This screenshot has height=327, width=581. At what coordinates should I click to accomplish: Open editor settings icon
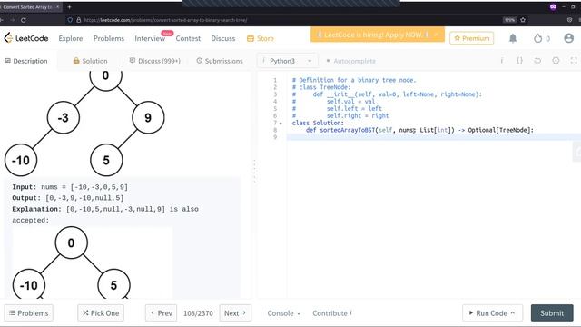pos(556,61)
